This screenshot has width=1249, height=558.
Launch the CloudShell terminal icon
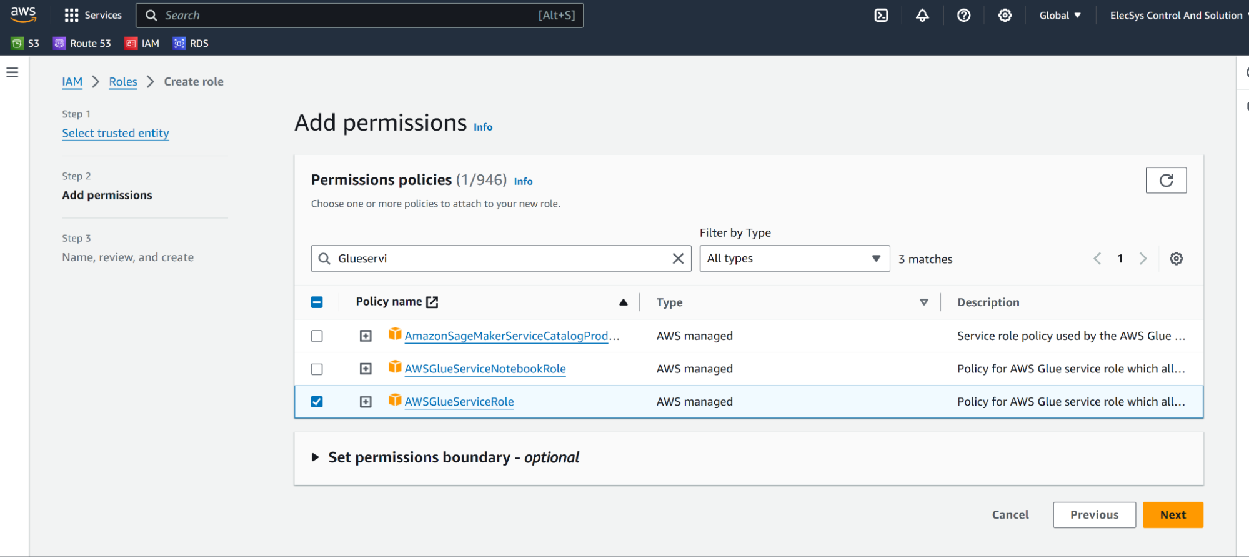[x=881, y=15]
